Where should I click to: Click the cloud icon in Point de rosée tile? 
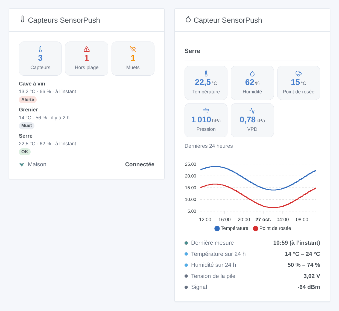tap(299, 73)
